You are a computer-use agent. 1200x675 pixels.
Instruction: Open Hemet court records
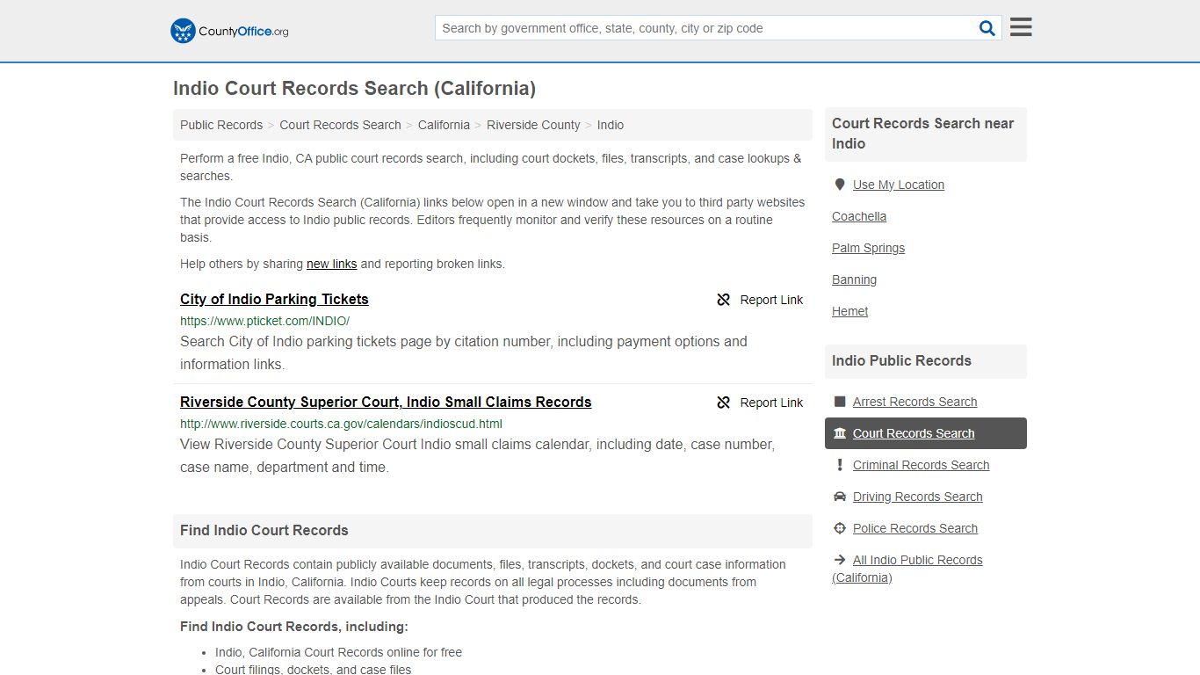849,311
